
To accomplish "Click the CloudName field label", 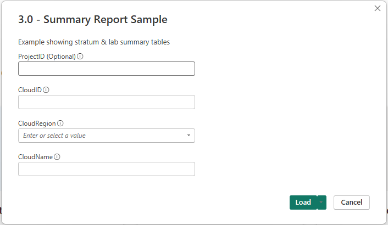I will [35, 157].
